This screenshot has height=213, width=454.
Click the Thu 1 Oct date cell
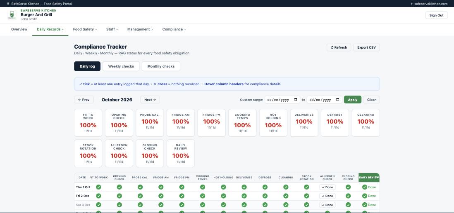83,187
